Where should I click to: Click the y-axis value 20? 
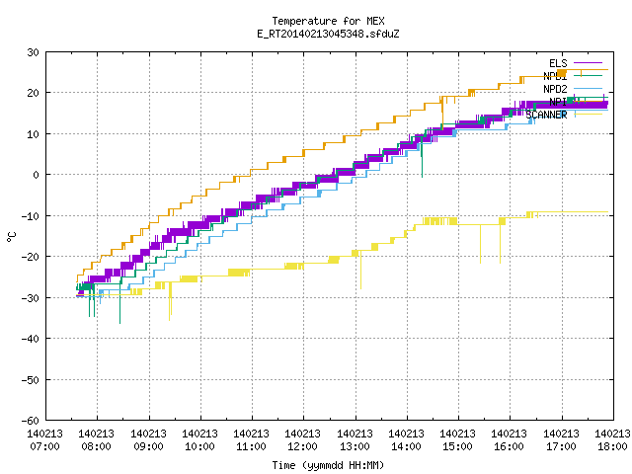33,93
